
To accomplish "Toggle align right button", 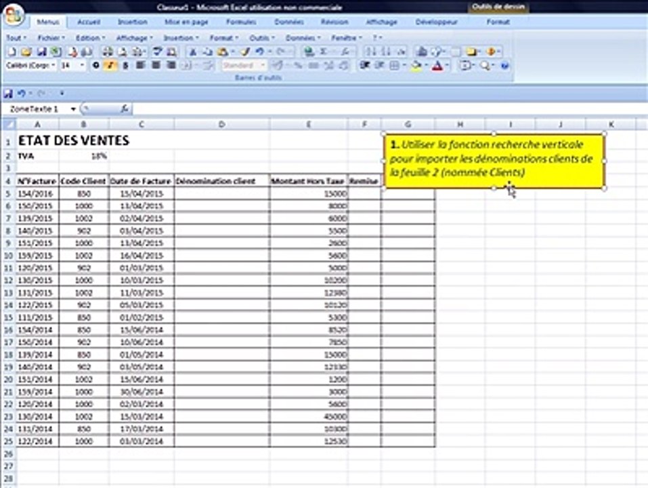I will 171,65.
